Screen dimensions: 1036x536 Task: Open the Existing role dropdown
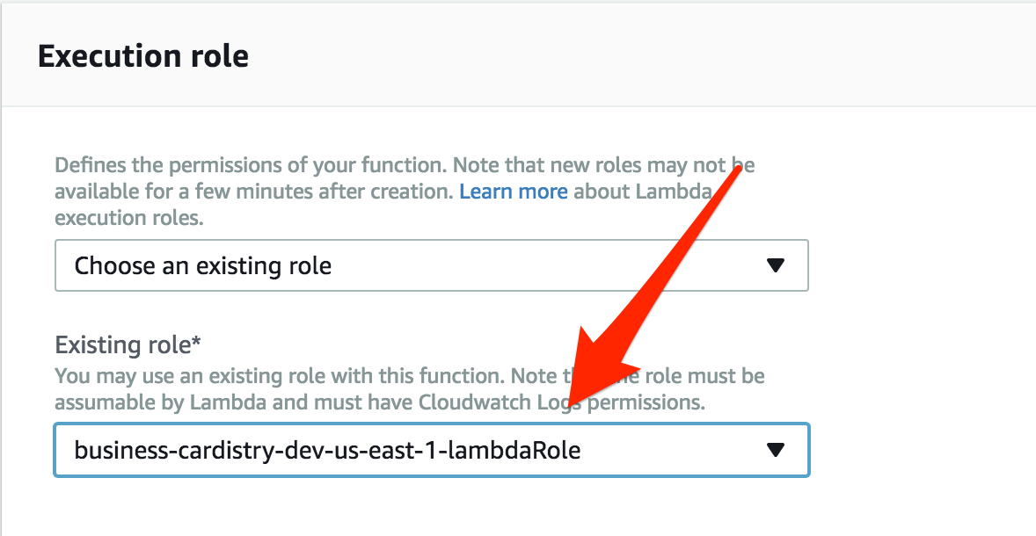click(x=431, y=451)
